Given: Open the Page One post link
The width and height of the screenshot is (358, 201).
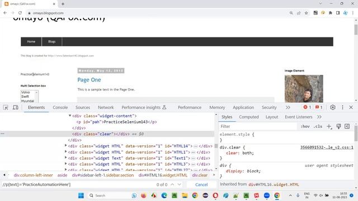Looking at the screenshot, I should [89, 80].
